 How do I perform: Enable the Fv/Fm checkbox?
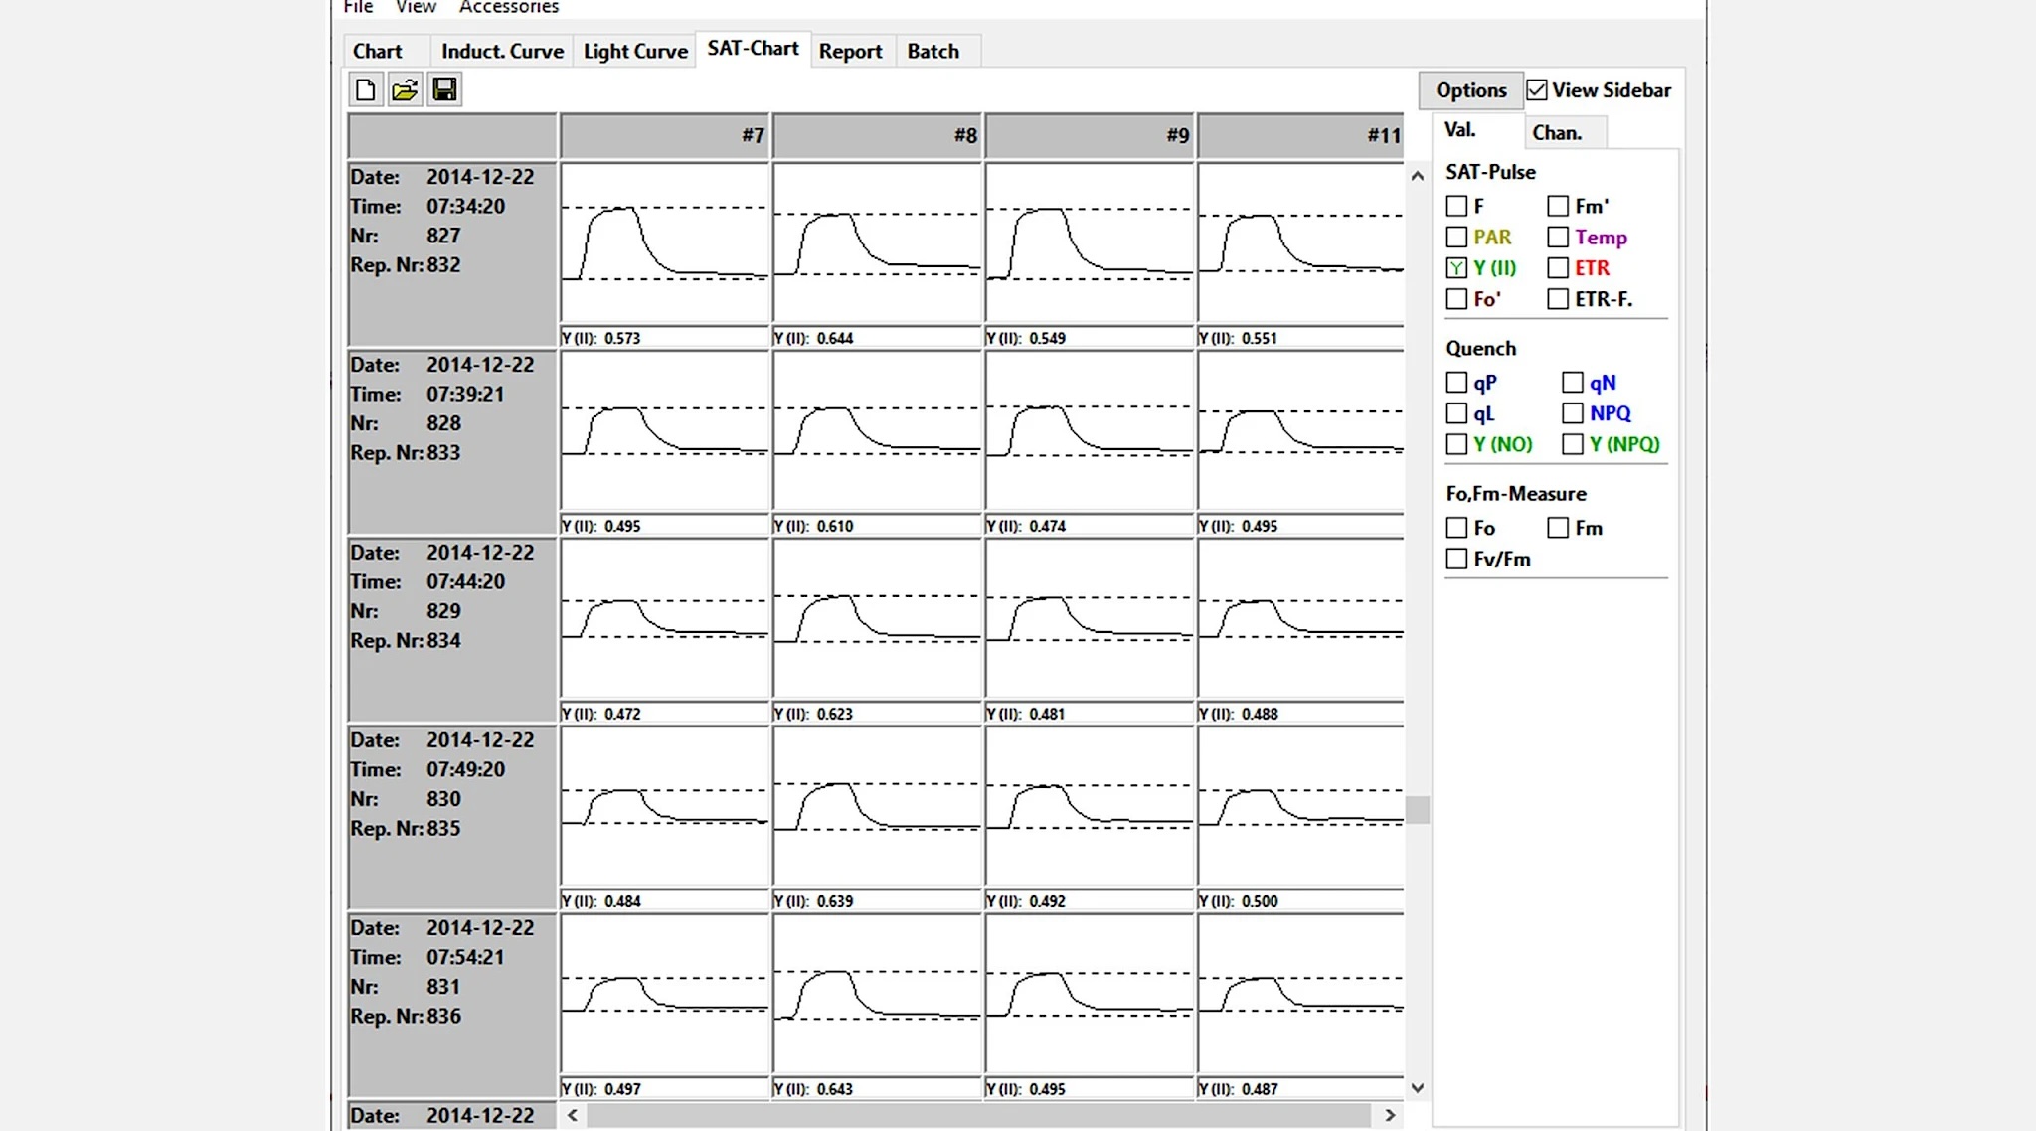1456,559
